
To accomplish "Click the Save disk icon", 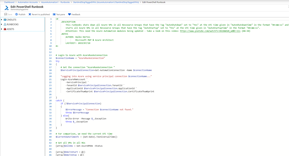I will pos(6,14).
